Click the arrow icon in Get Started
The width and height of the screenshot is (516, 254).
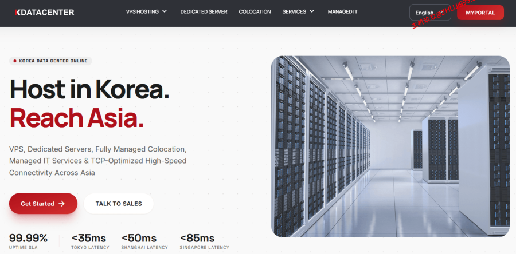pyautogui.click(x=61, y=204)
